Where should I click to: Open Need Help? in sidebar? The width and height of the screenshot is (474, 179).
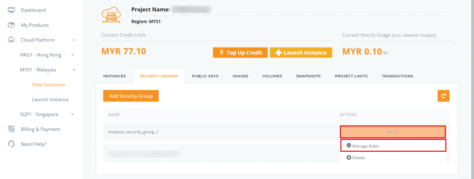[x=34, y=144]
